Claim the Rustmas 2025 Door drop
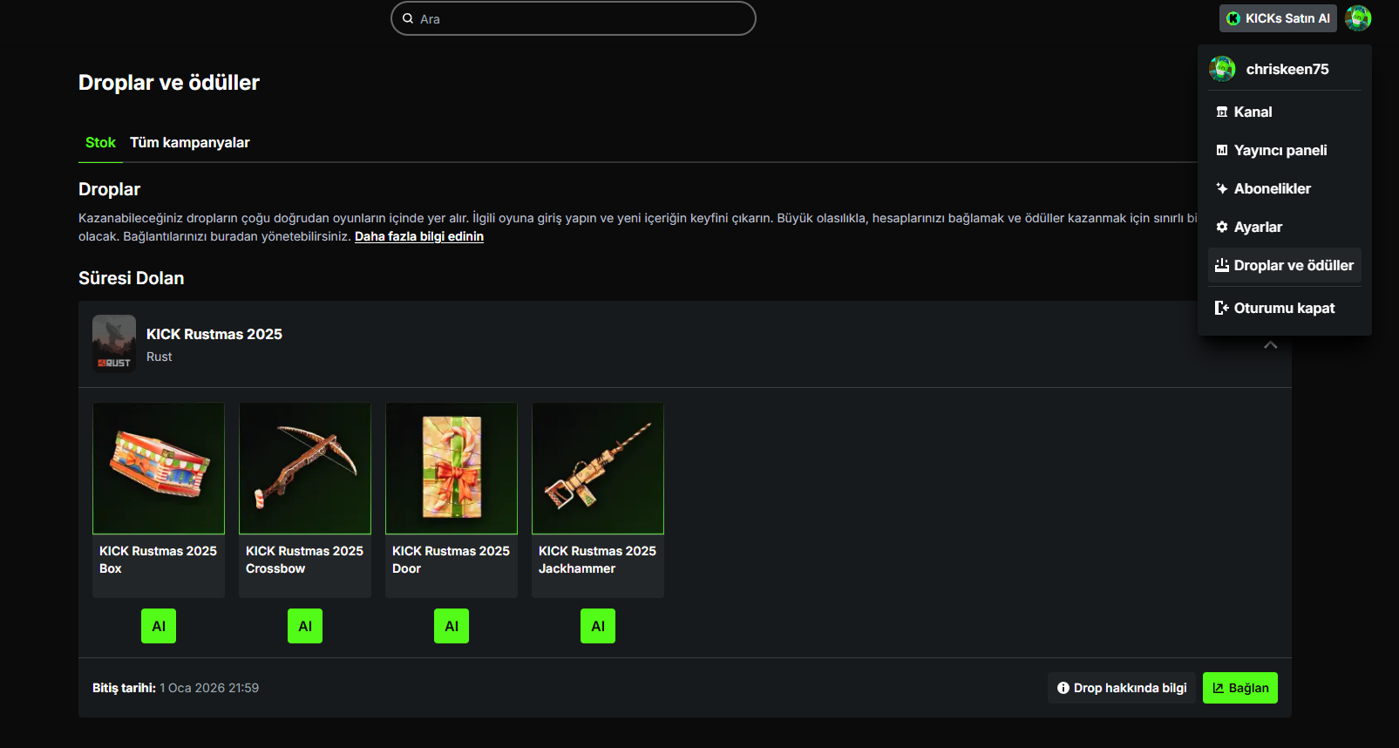Screen dimensions: 1399x748 tap(452, 626)
